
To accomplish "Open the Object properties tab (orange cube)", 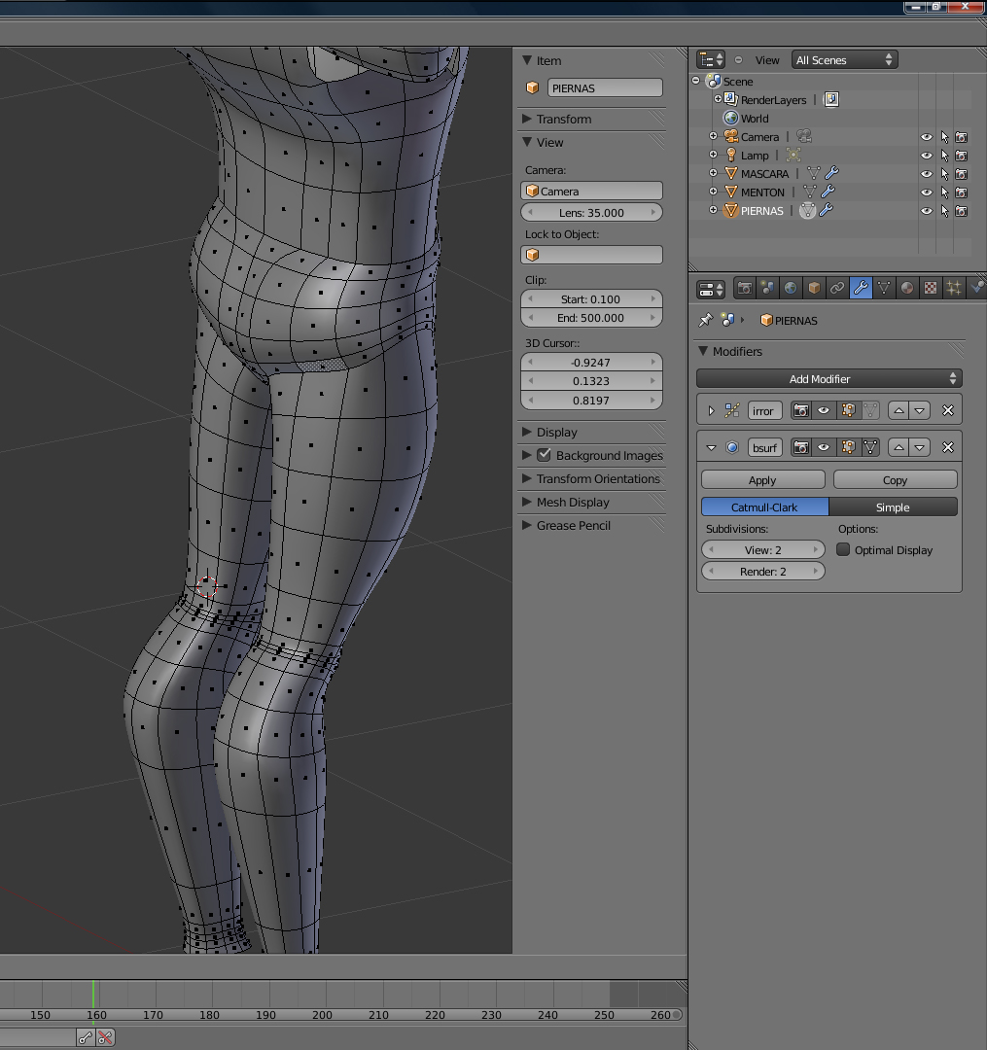I will 814,289.
